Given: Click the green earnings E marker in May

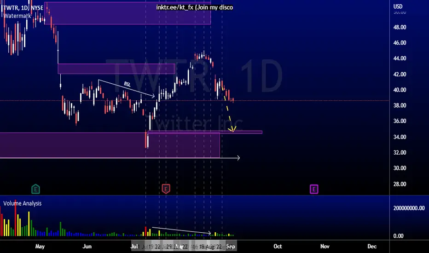Looking at the screenshot, I should point(35,189).
